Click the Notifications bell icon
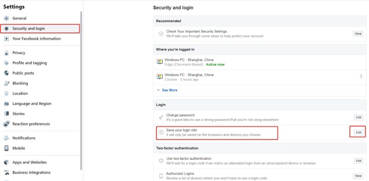This screenshot has width=369, height=181. point(7,138)
